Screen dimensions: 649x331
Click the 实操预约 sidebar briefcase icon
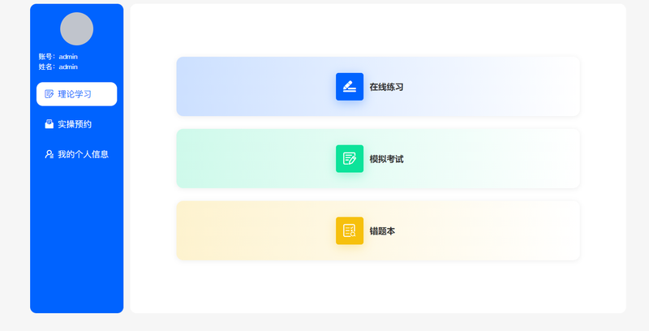(49, 124)
